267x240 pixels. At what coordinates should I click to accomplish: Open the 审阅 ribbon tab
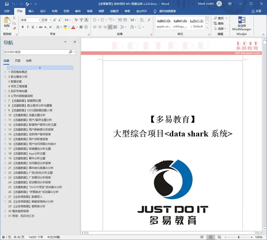(x=90, y=11)
